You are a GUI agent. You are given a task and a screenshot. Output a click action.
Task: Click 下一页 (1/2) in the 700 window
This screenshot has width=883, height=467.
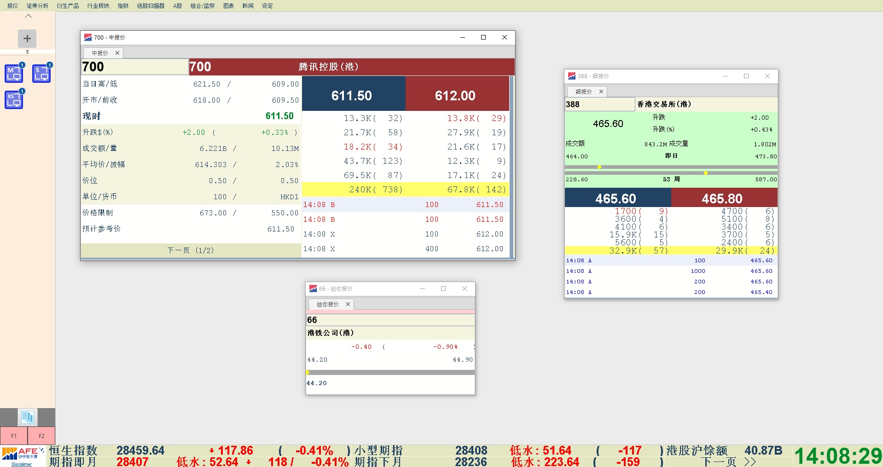pos(191,250)
